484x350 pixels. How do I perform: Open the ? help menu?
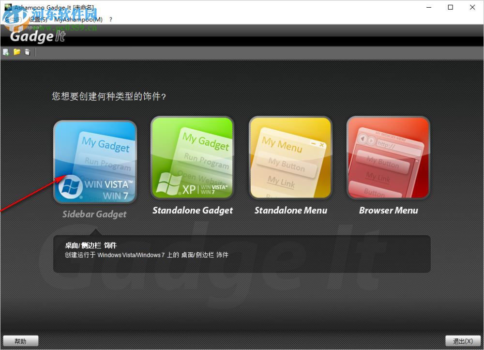[x=109, y=19]
